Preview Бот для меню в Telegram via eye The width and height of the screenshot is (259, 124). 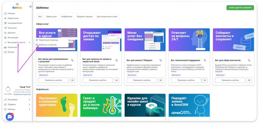[x=161, y=80]
